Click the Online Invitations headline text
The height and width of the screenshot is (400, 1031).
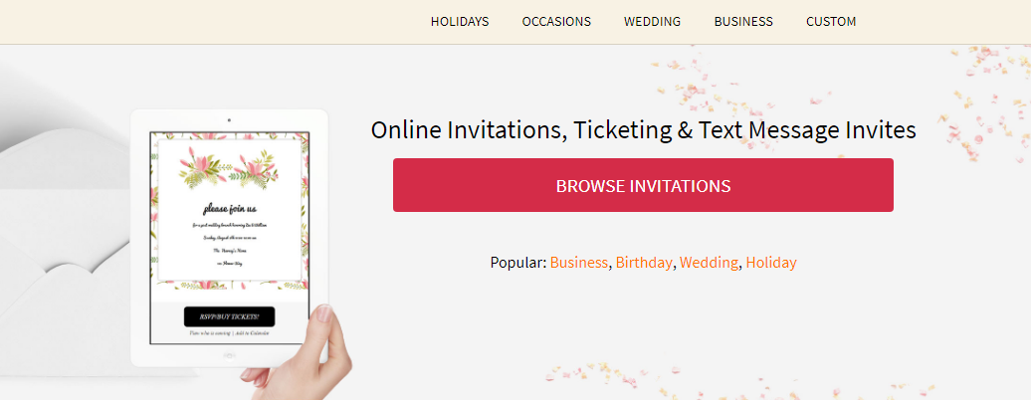[643, 129]
